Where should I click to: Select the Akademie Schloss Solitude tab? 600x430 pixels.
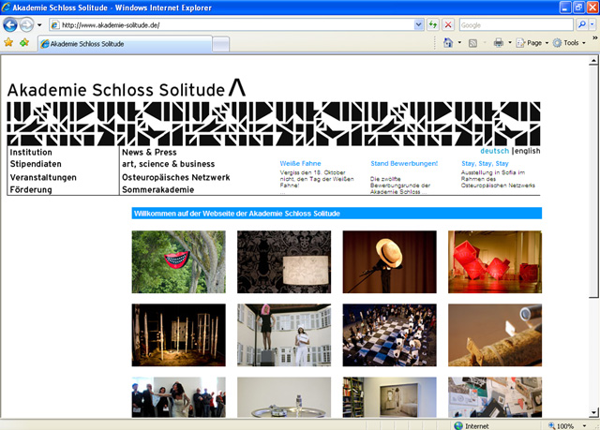click(x=126, y=44)
